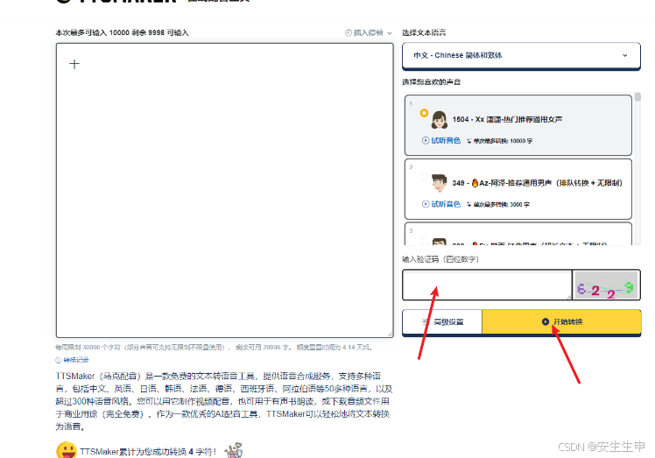Image resolution: width=655 pixels, height=458 pixels.
Task: Click the captcha code input field
Action: (x=487, y=285)
